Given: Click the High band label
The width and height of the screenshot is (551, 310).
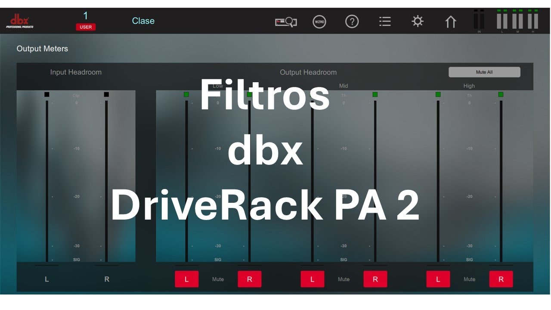Looking at the screenshot, I should (x=469, y=86).
